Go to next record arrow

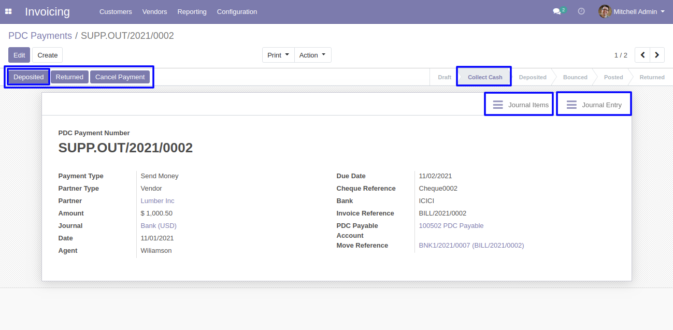pos(657,55)
